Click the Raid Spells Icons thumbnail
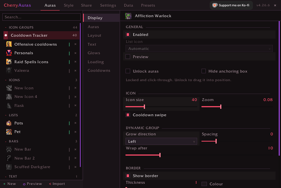281x188 pixels. pos(9,62)
